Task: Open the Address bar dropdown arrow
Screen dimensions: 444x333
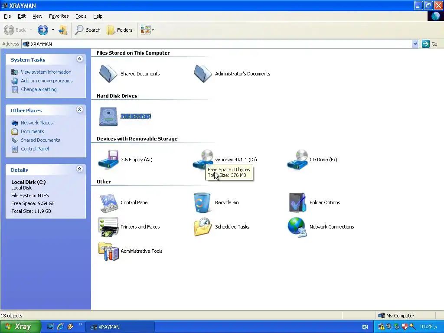Action: tap(415, 44)
